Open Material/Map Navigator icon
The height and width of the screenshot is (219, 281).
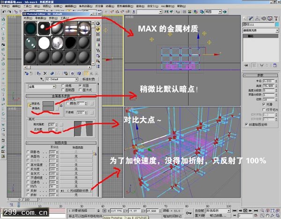[98, 67]
